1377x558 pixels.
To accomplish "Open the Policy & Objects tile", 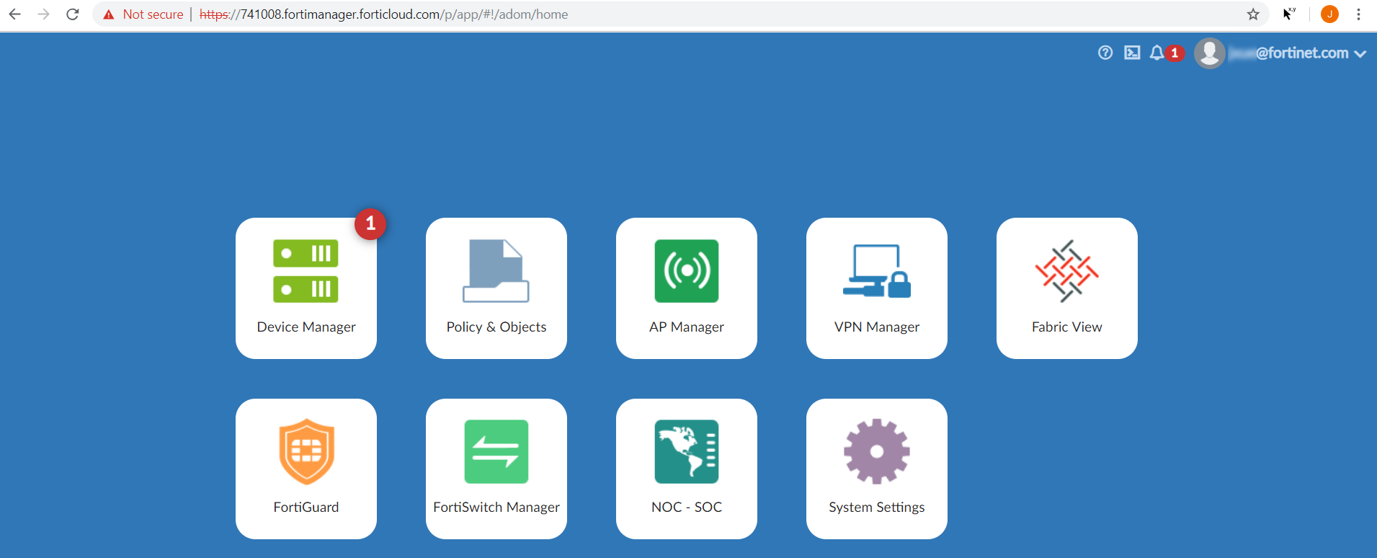I will click(496, 288).
